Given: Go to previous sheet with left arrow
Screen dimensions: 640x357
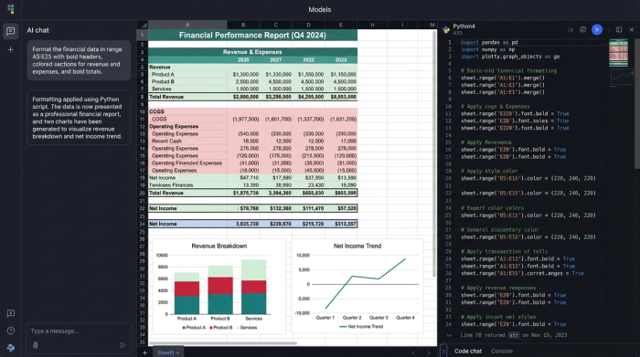Looking at the screenshot, I should [413, 352].
